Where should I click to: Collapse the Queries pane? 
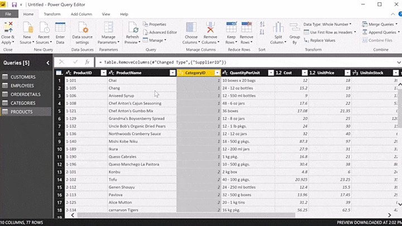point(47,62)
